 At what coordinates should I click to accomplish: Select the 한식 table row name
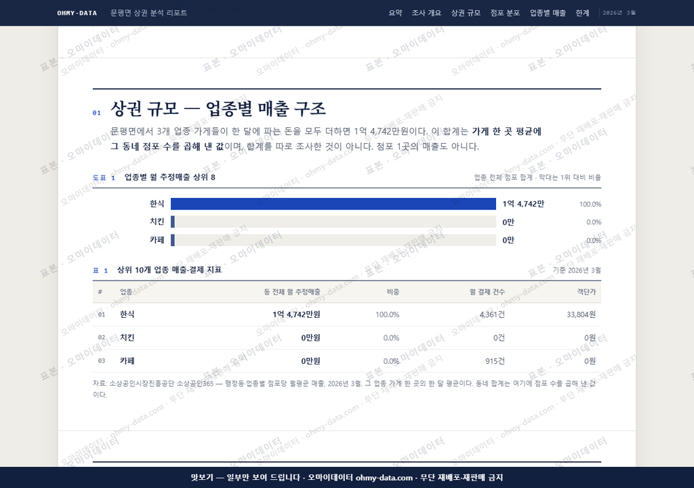coord(127,314)
